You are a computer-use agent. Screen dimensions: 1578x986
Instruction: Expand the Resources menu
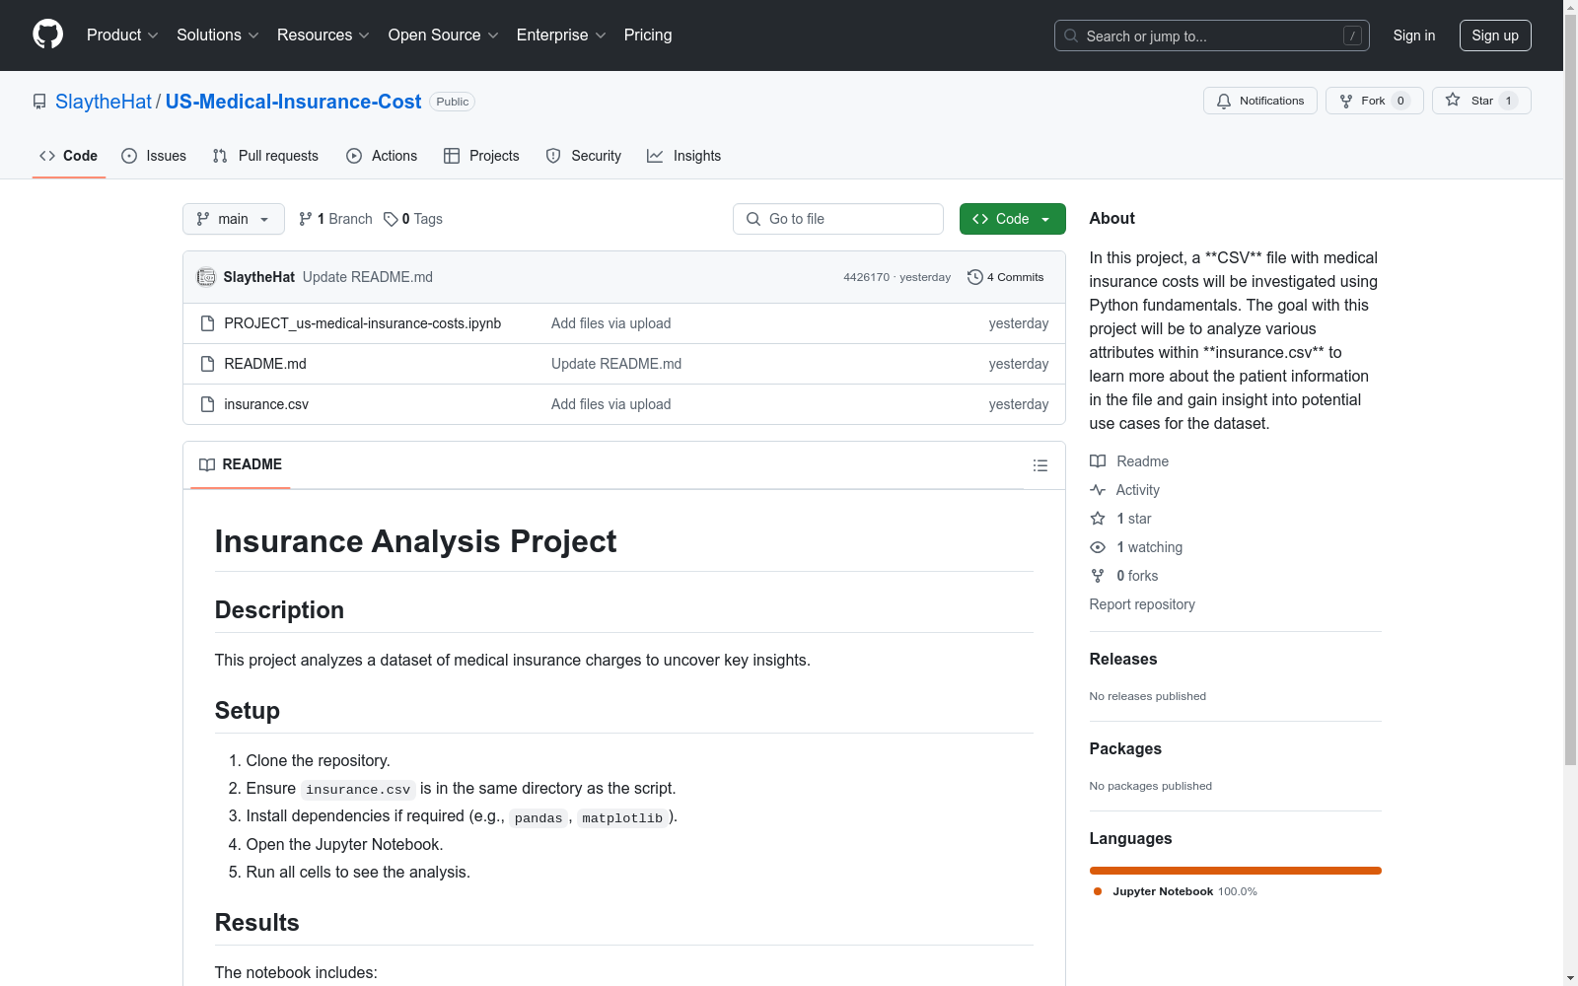[323, 35]
